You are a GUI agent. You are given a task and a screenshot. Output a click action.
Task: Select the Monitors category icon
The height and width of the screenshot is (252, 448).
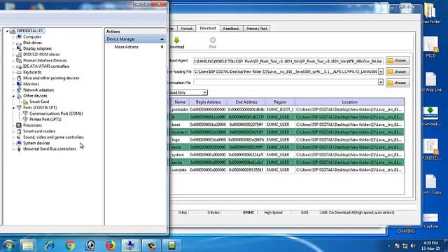pos(19,84)
